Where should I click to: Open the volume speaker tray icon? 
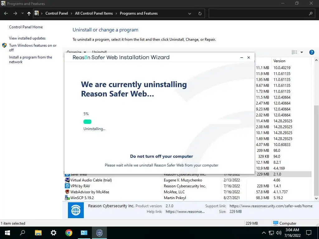coord(279,233)
